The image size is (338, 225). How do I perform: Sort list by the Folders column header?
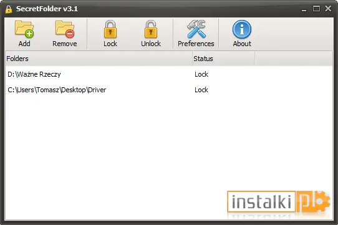tap(99, 59)
